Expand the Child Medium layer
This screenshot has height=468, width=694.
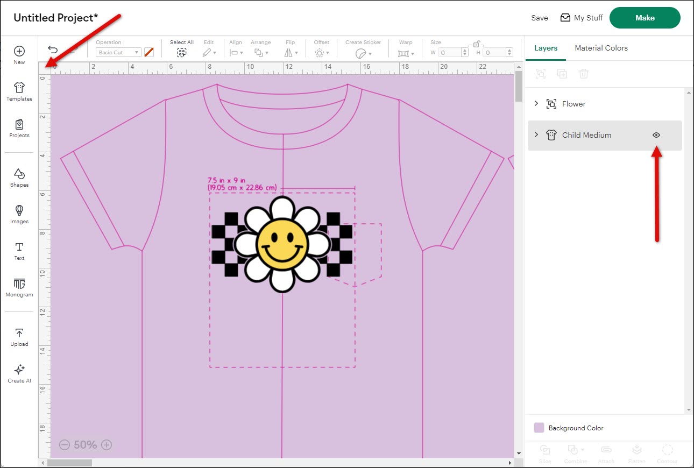pos(536,135)
